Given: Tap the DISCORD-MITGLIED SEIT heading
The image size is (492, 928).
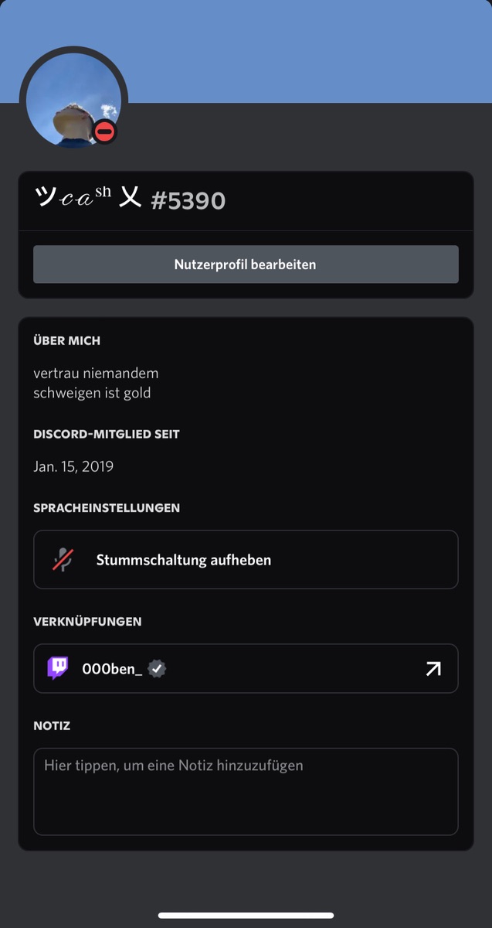Looking at the screenshot, I should point(107,435).
